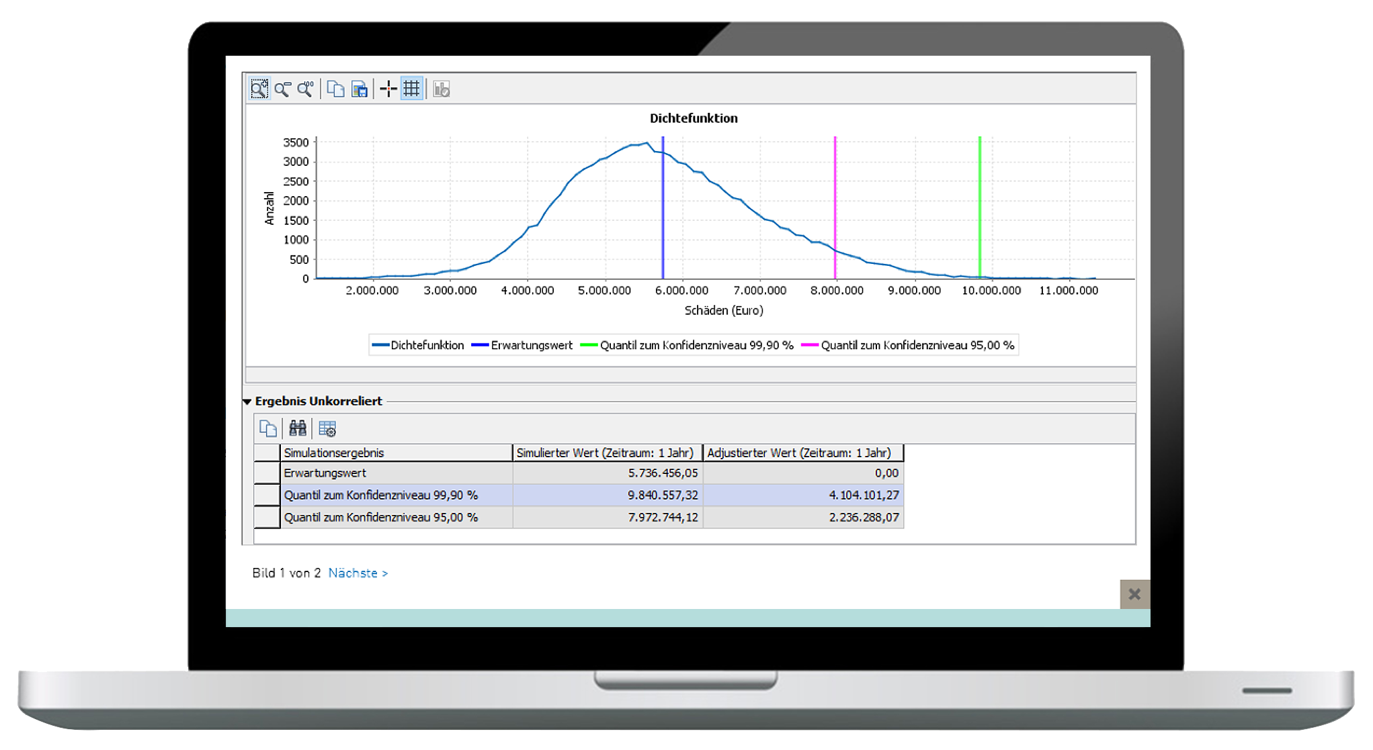Open search with the binoculars icon

298,428
